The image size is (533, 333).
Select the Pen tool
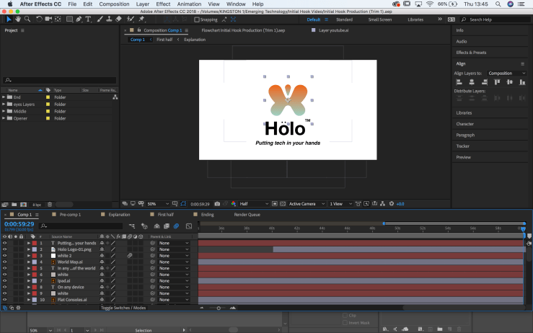(x=79, y=19)
